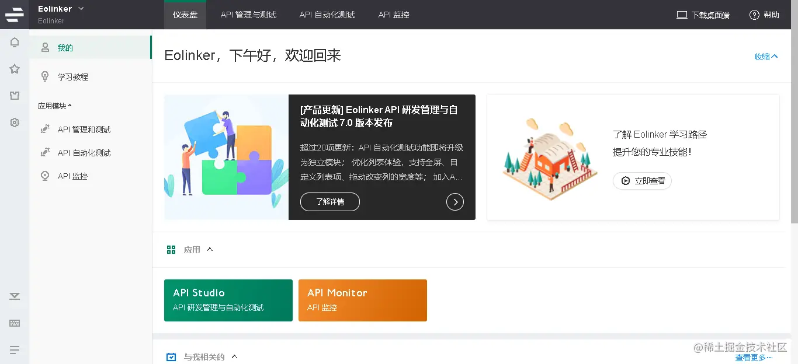798x364 pixels.
Task: Open the notifications bell icon
Action: click(x=15, y=42)
